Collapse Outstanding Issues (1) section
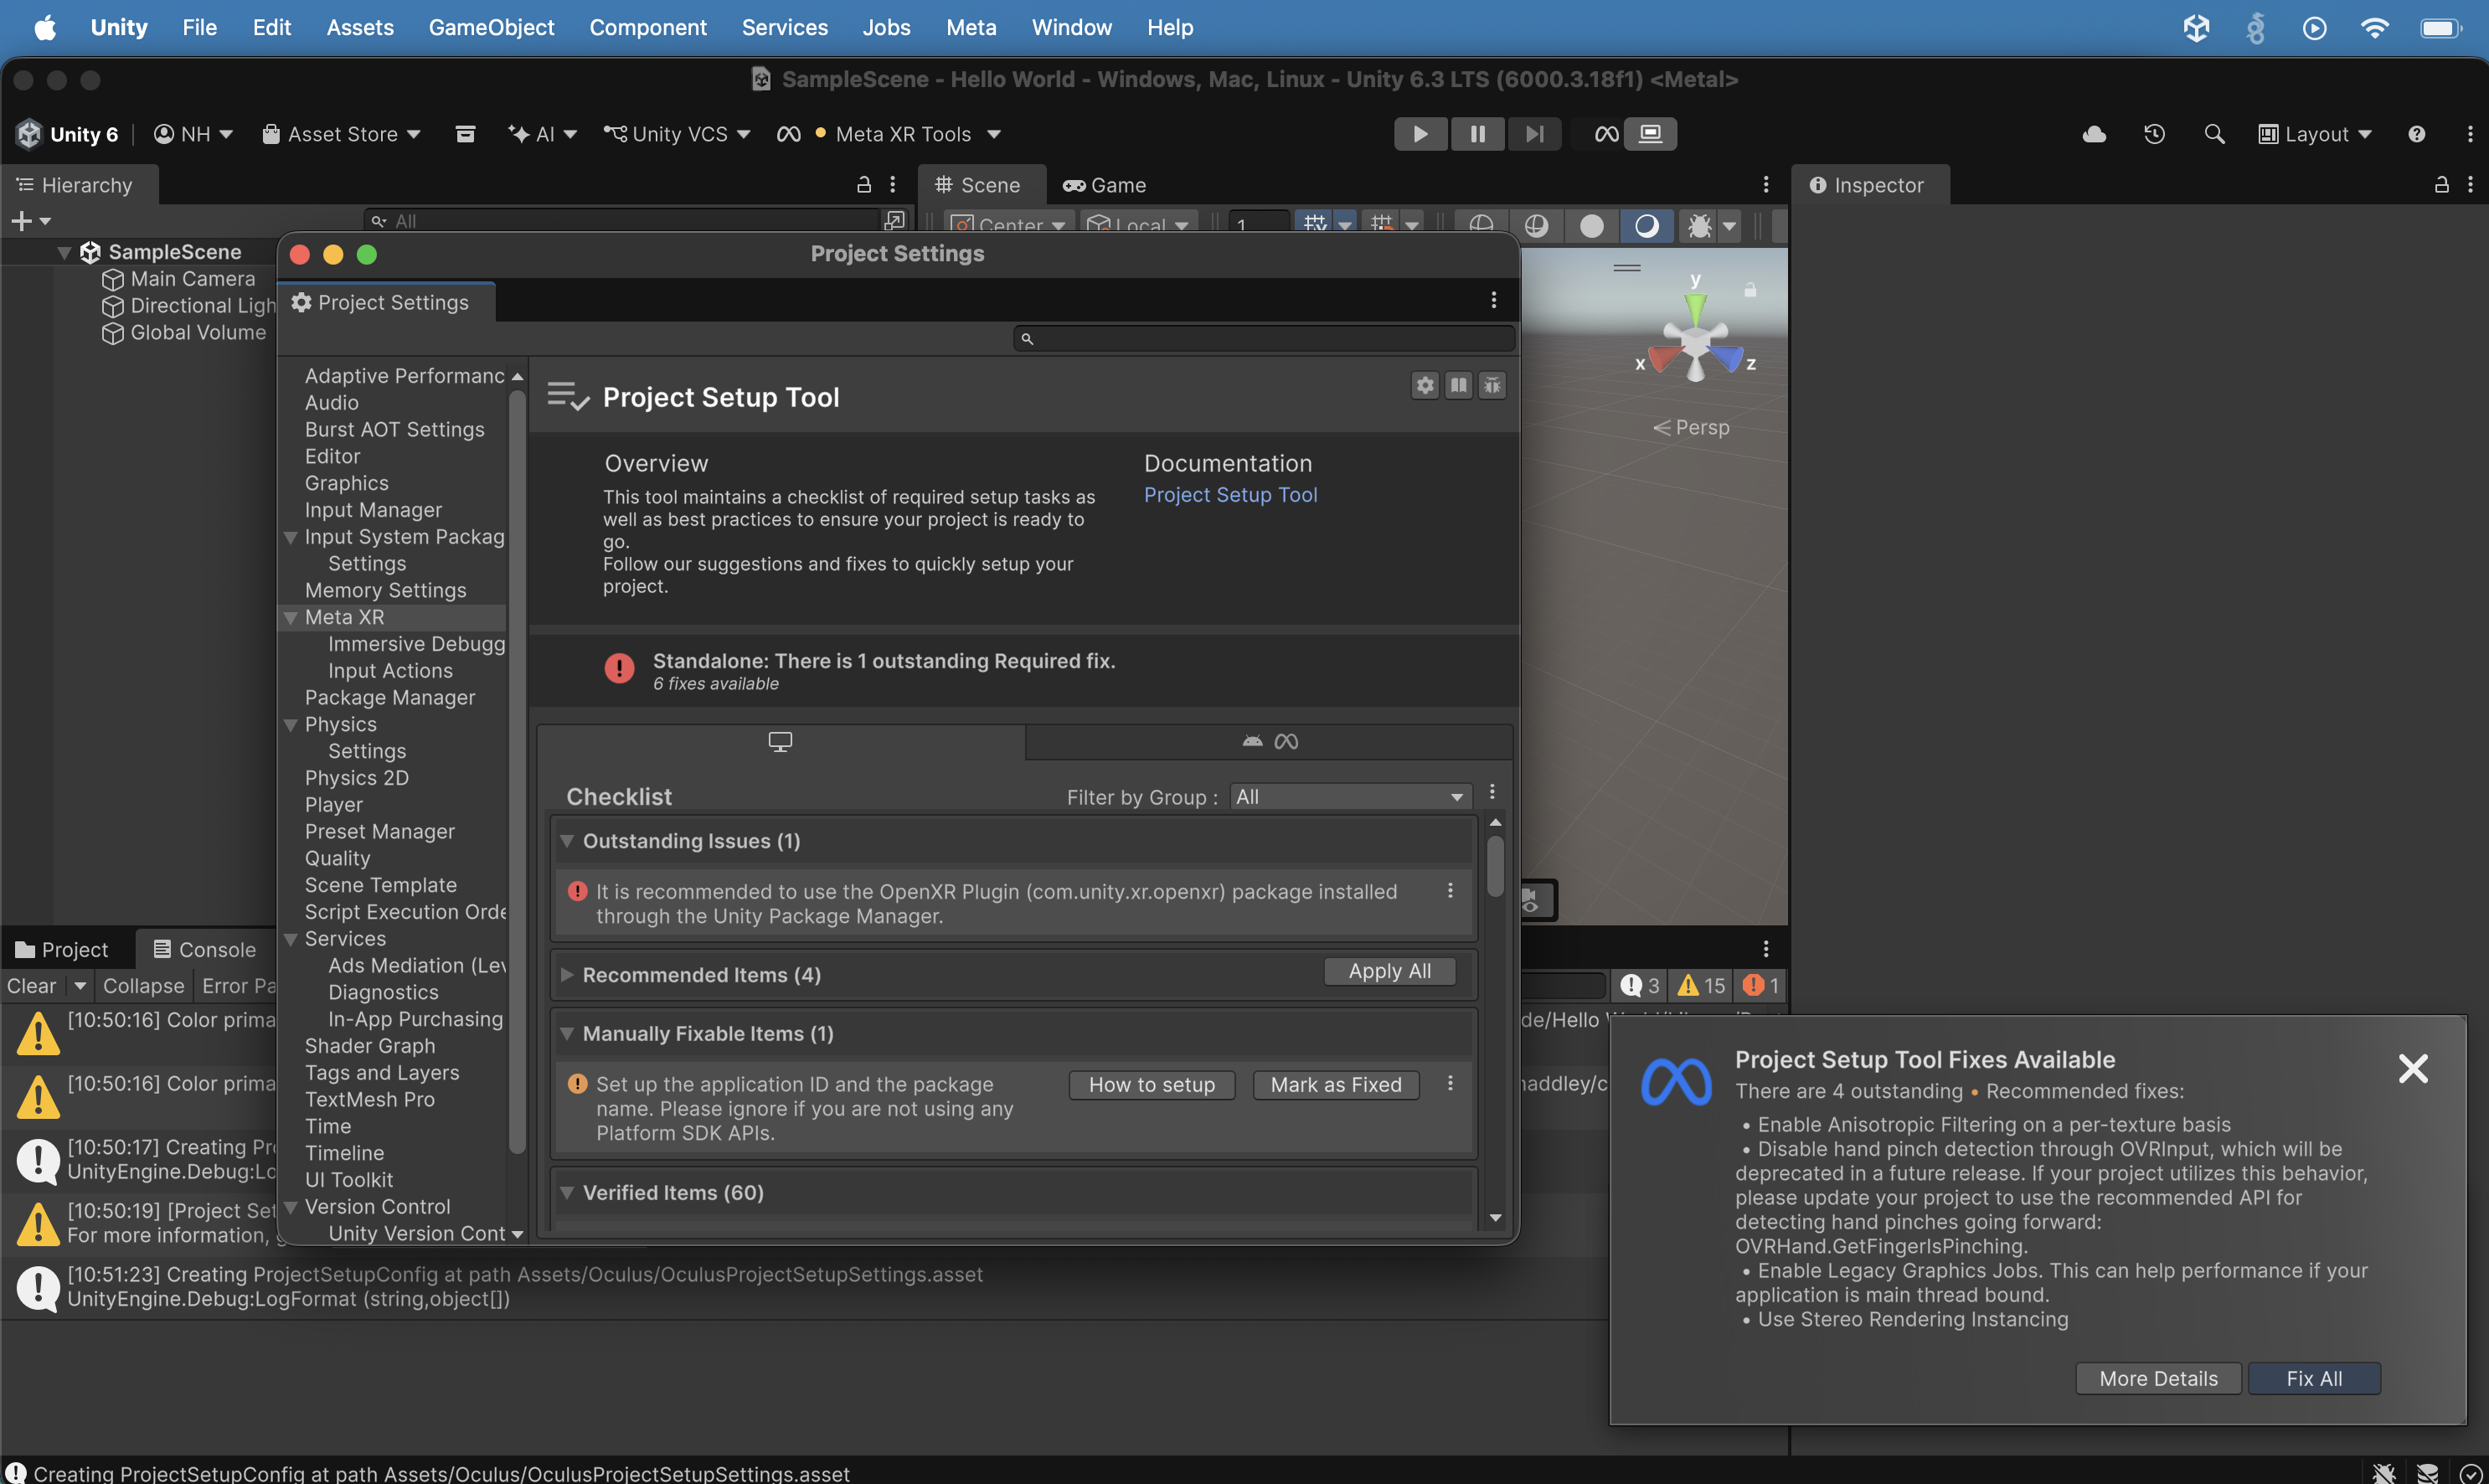The image size is (2489, 1484). 567,841
